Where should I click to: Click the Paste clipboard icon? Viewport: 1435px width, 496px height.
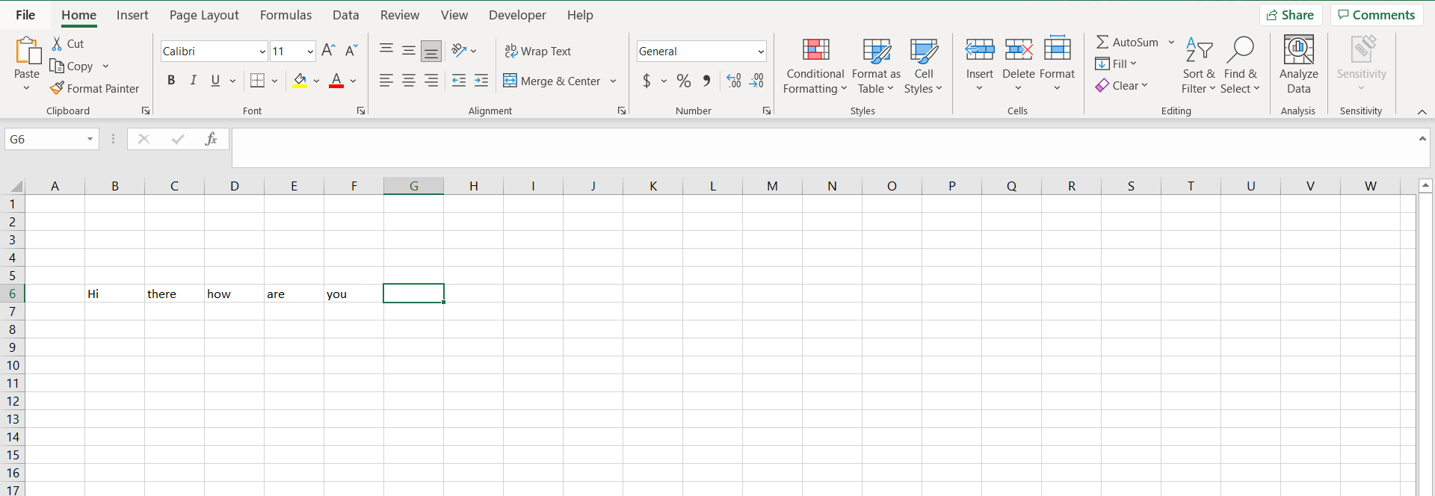point(28,51)
